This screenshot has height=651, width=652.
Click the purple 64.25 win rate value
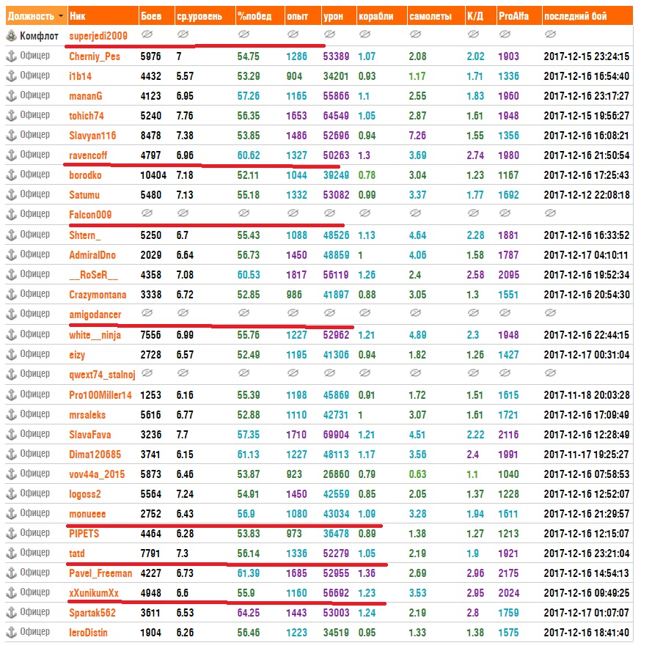click(248, 613)
